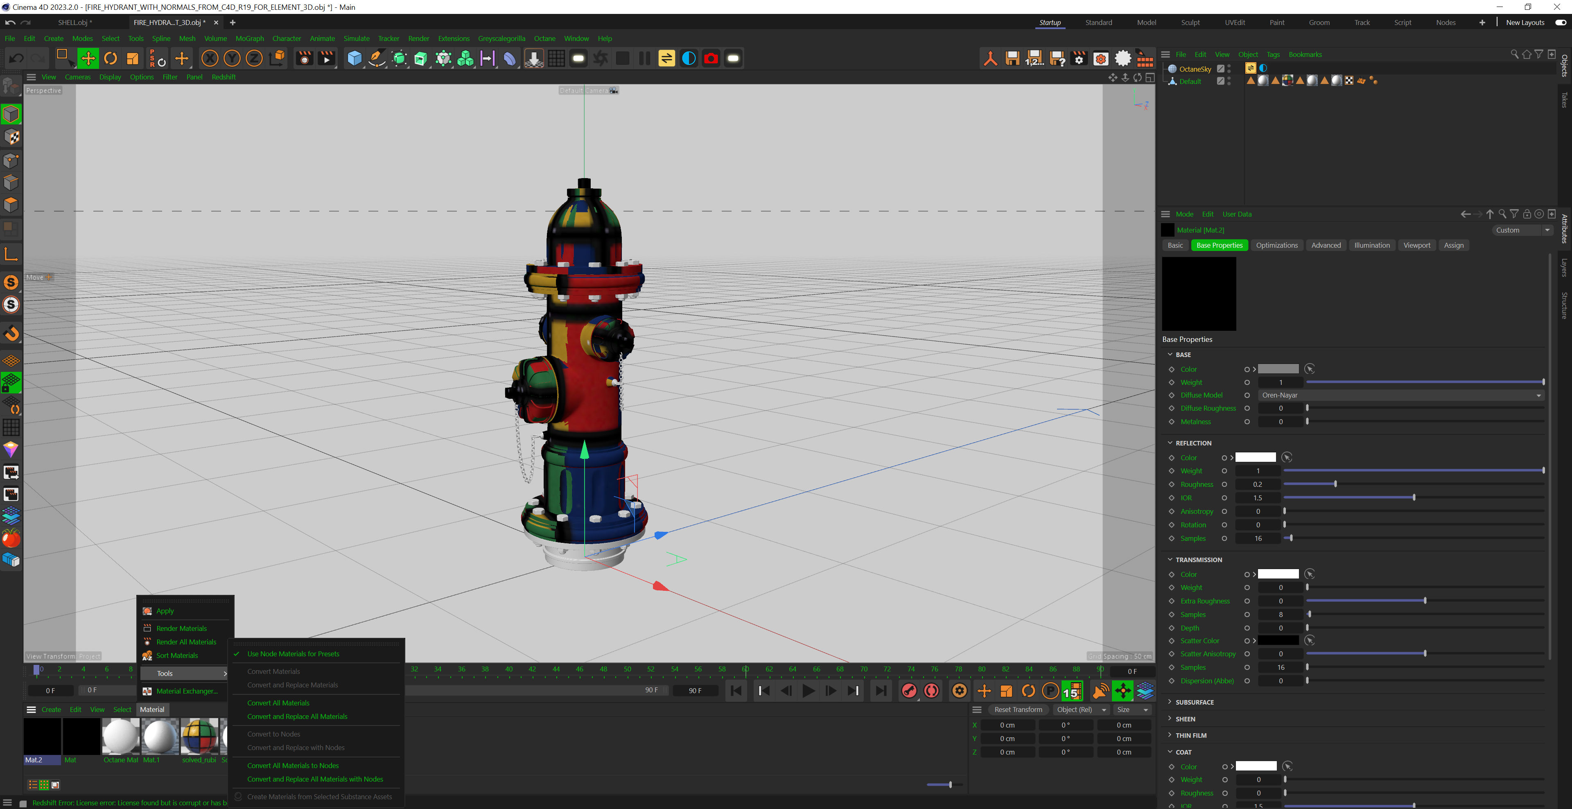1572x809 pixels.
Task: Click the Base Color gray swatch
Action: 1278,369
